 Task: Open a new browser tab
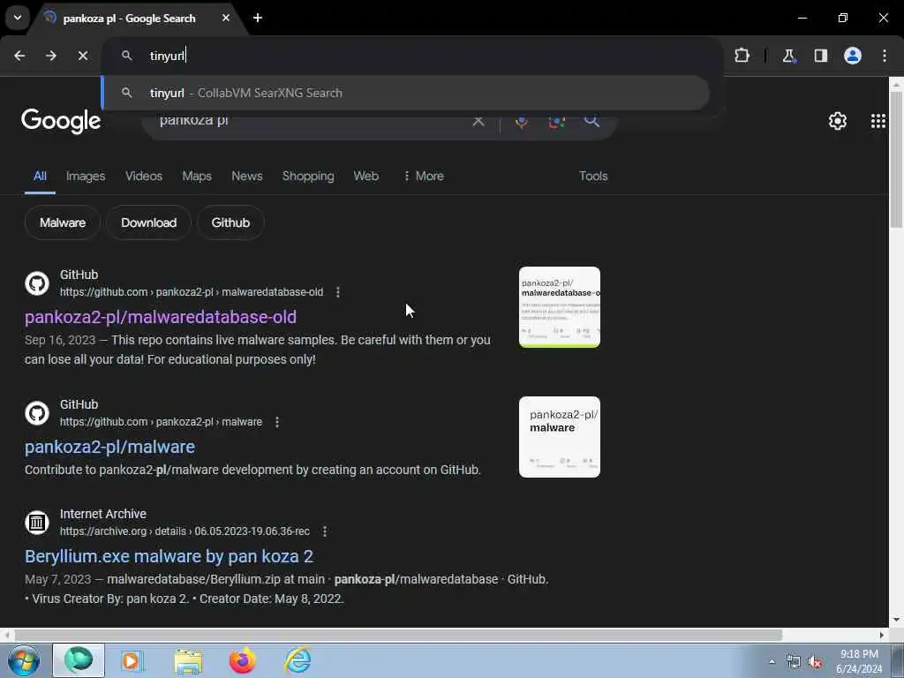click(258, 18)
